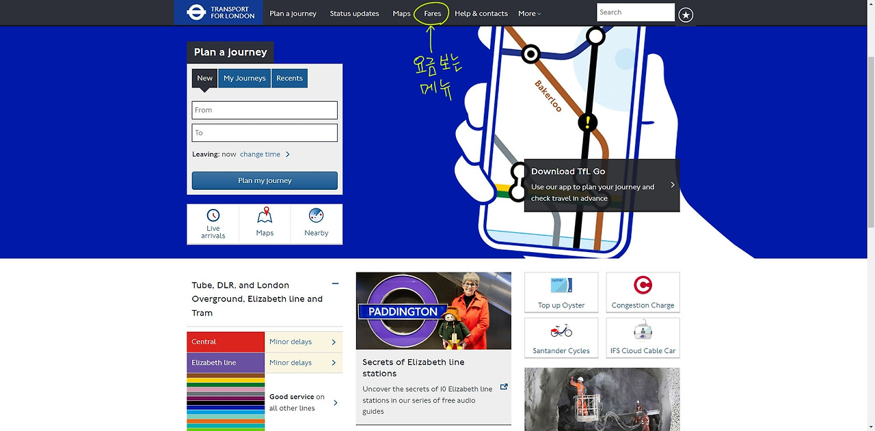Screen dimensions: 875x431
Task: Open the Fares menu
Action: pos(433,14)
